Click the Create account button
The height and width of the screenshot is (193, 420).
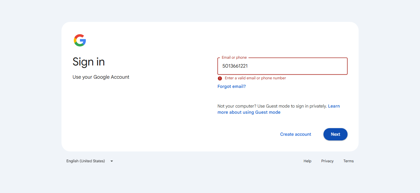tap(295, 134)
